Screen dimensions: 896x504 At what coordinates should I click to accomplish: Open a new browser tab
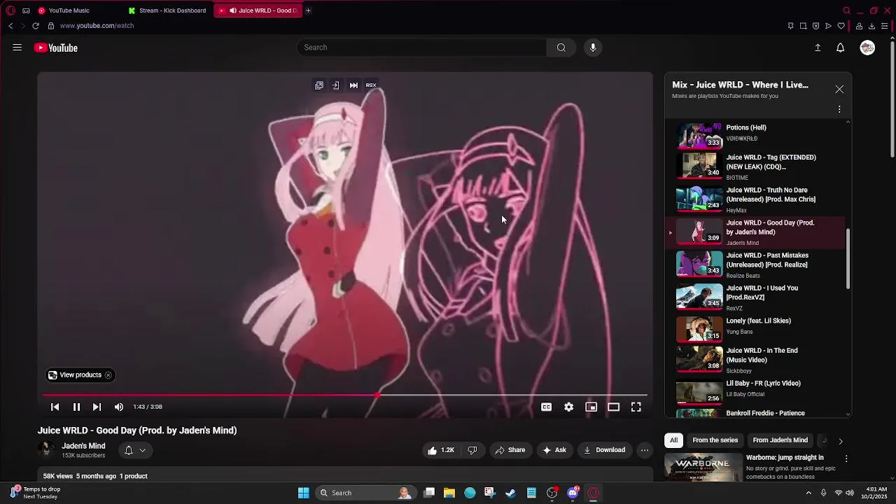pyautogui.click(x=308, y=10)
